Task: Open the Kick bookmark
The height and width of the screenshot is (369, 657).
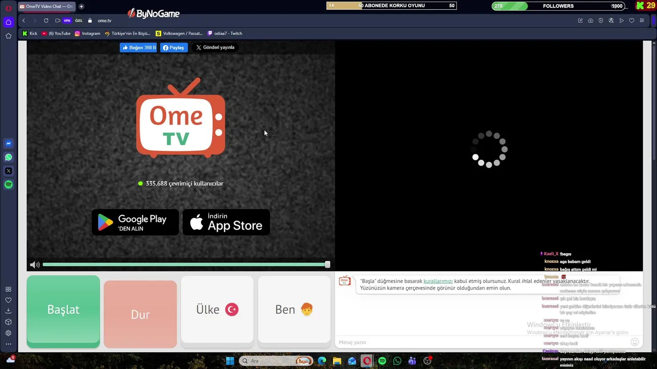Action: pyautogui.click(x=30, y=33)
